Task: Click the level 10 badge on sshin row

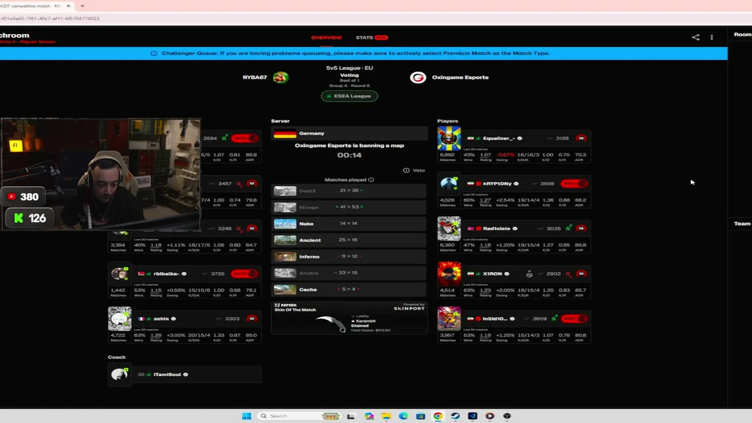Action: pos(251,318)
